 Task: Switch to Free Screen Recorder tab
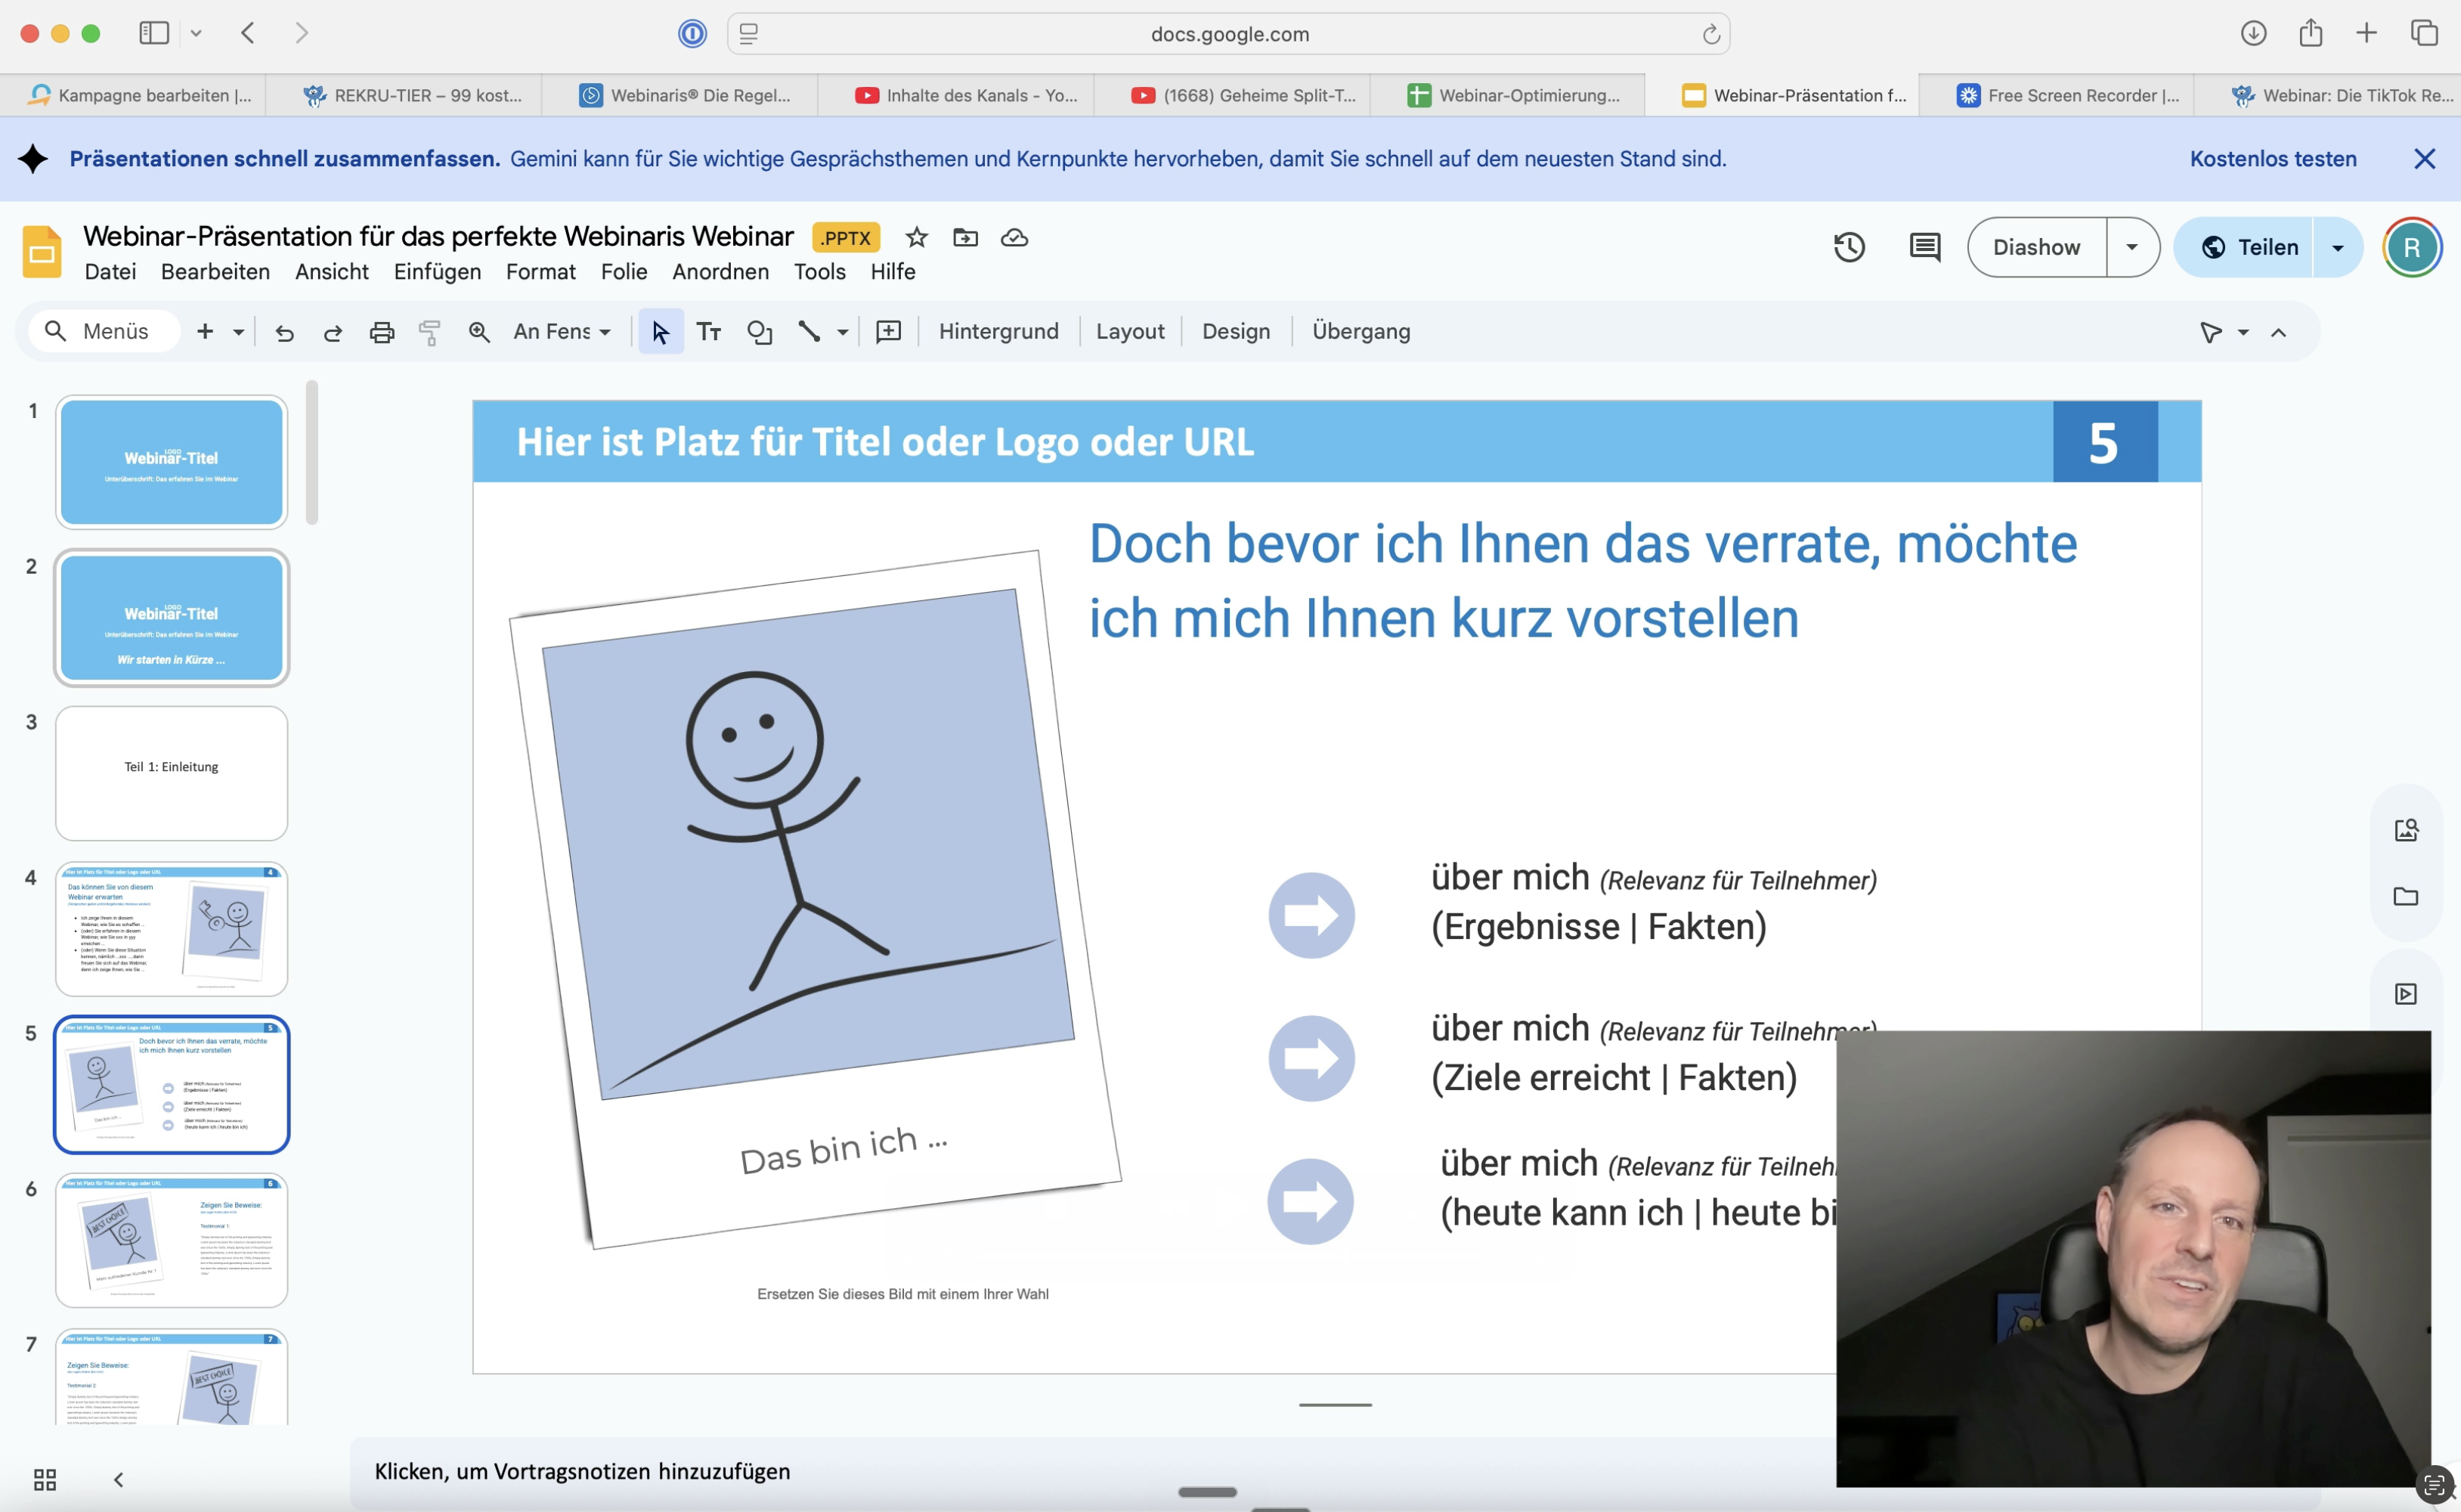[x=2056, y=95]
